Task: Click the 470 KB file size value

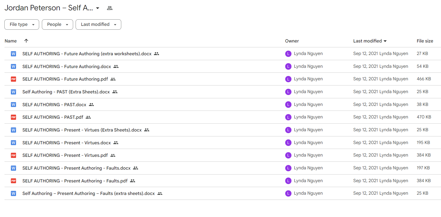Action: coord(424,117)
